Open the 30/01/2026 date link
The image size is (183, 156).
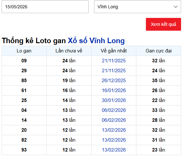pos(114,100)
